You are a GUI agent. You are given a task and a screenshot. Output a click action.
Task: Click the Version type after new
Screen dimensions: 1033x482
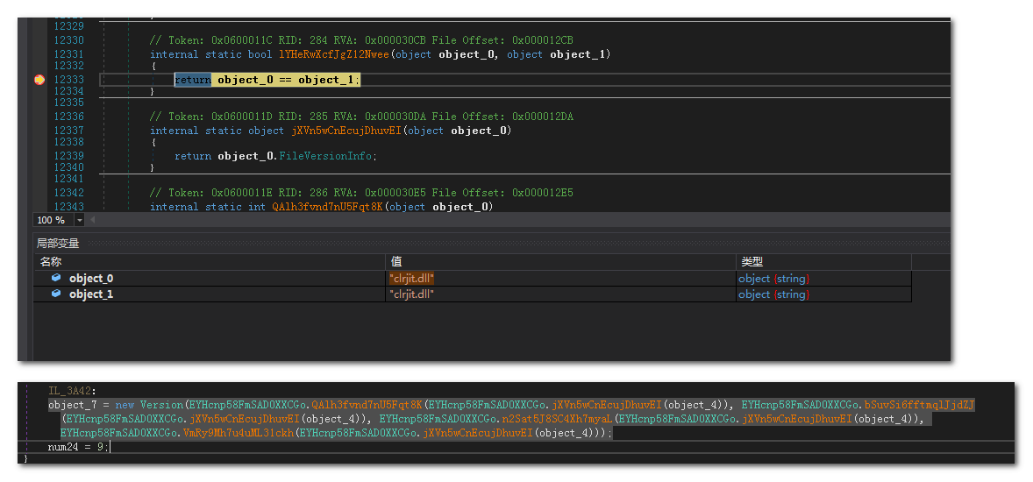point(161,404)
